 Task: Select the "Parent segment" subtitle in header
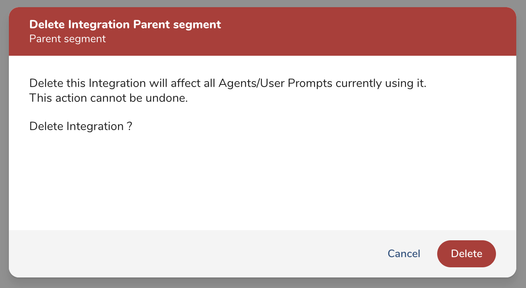coord(68,39)
